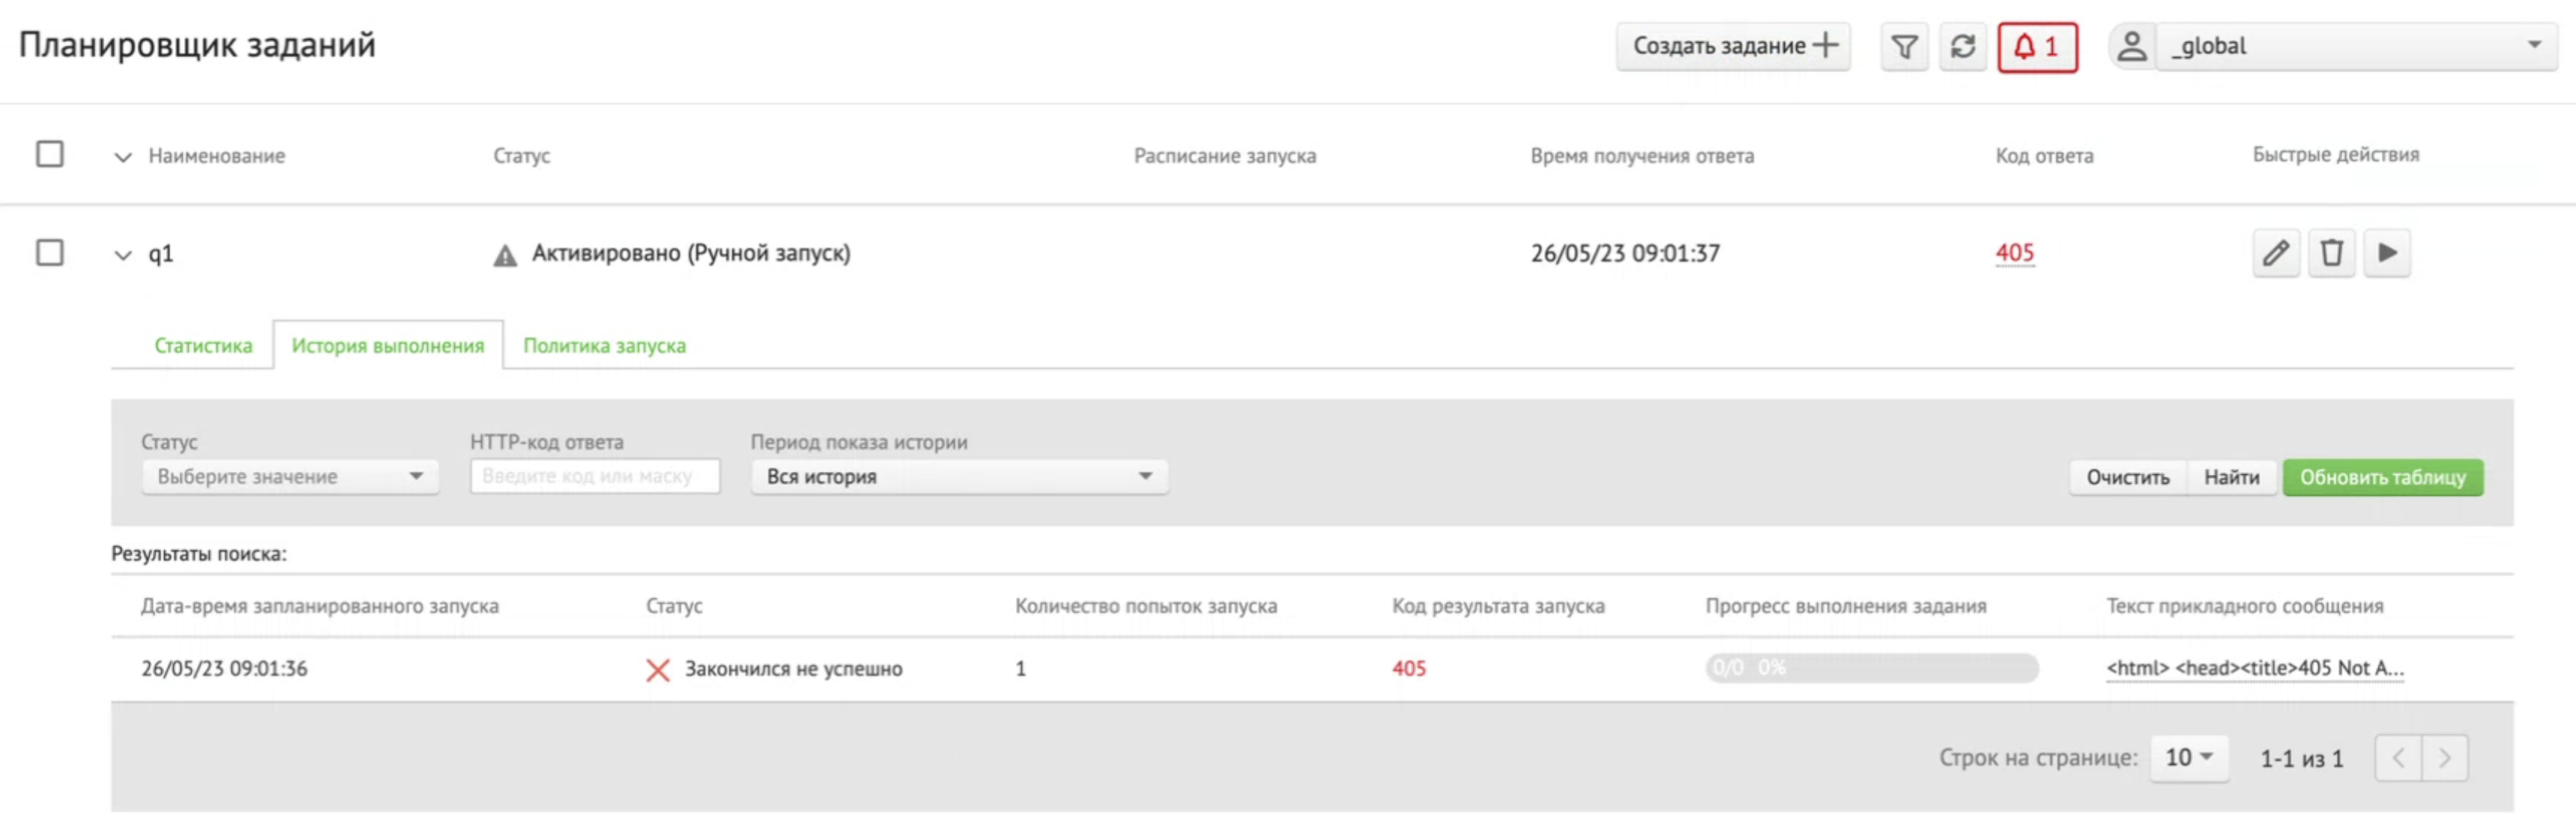Switch to the Статистика tab

pyautogui.click(x=203, y=346)
